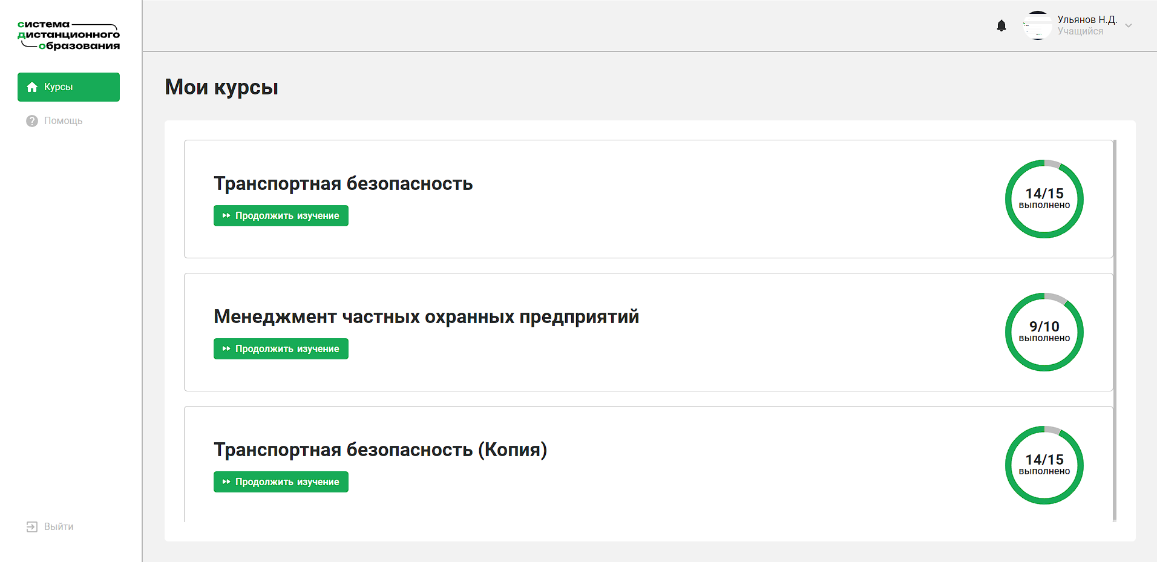Click the notification bell icon
The height and width of the screenshot is (562, 1157).
tap(1001, 25)
